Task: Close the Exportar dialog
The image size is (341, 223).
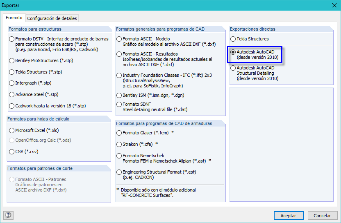Action: [x=334, y=5]
